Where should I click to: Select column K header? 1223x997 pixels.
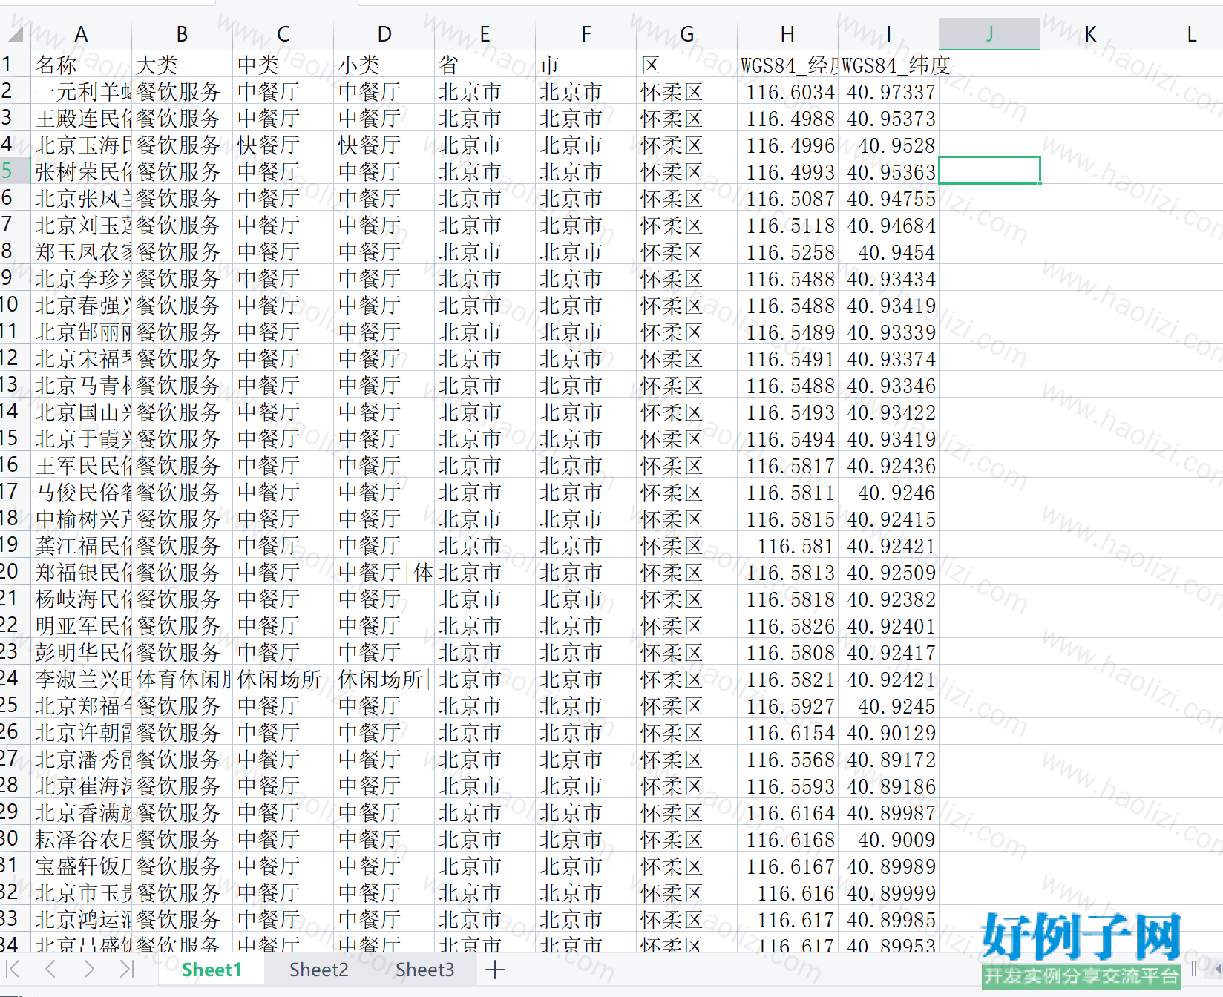[x=1090, y=34]
